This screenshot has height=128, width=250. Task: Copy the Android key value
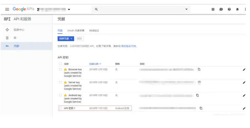pyautogui.click(x=197, y=95)
